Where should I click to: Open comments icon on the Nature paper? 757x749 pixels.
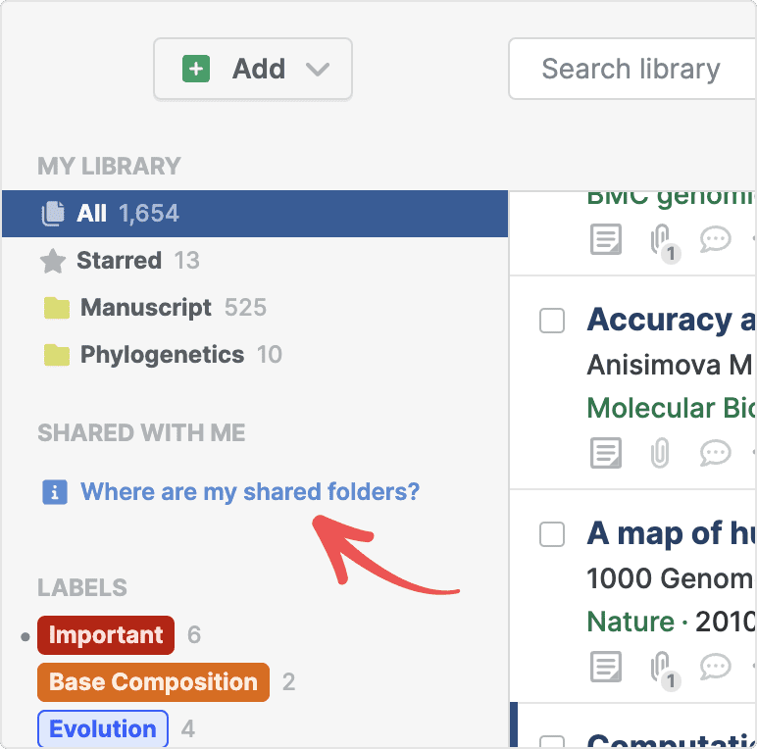point(716,667)
